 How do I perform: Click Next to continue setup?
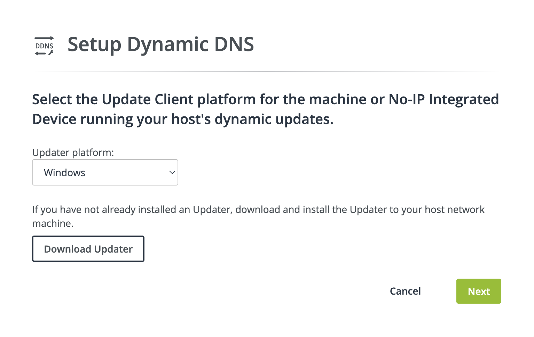[x=479, y=291]
